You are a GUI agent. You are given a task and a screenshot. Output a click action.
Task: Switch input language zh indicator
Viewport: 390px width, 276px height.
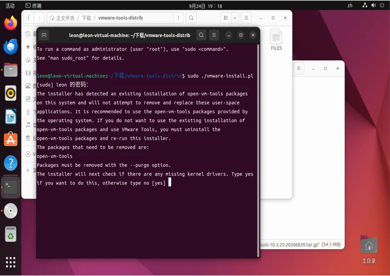(x=350, y=5)
